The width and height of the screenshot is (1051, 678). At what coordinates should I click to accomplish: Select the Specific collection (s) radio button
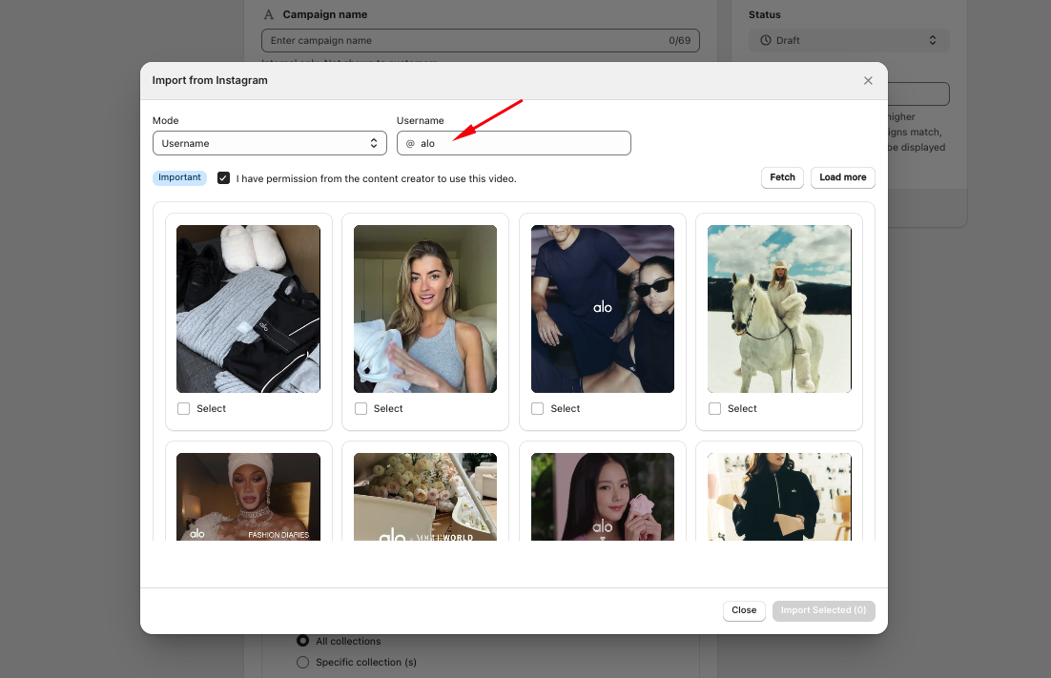tap(303, 662)
